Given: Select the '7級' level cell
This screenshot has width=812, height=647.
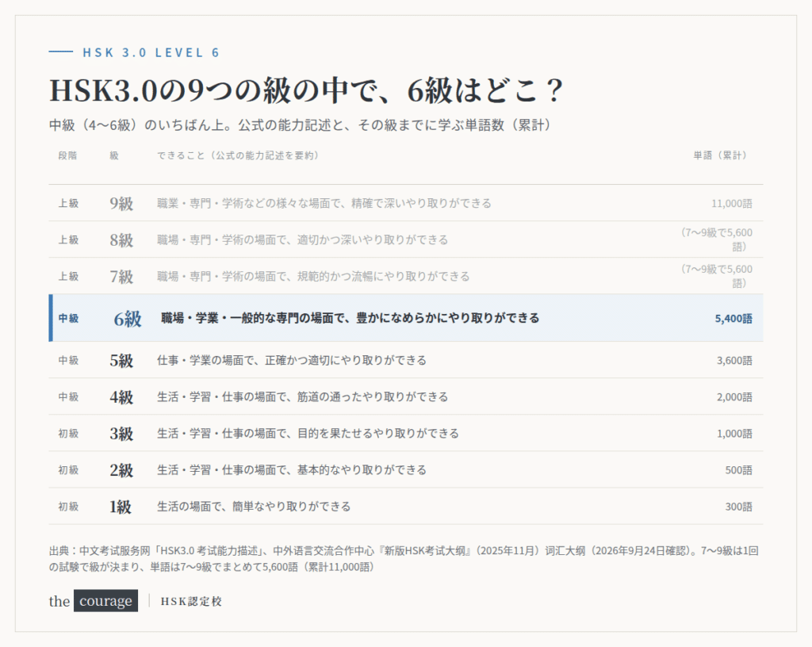Looking at the screenshot, I should (121, 277).
